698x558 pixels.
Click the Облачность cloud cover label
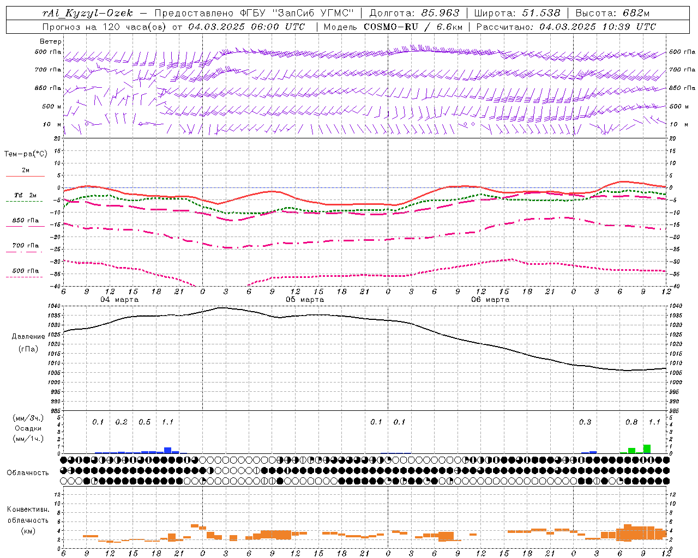pyautogui.click(x=27, y=472)
